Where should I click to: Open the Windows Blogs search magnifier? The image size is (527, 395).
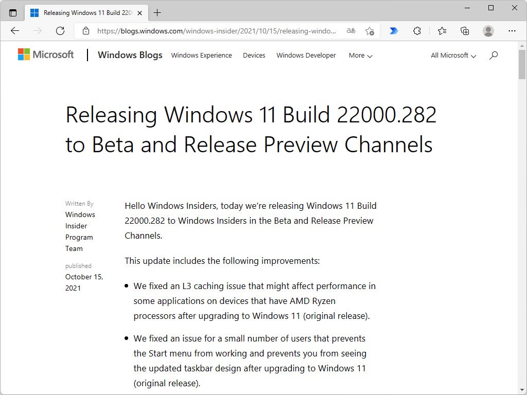tap(494, 55)
